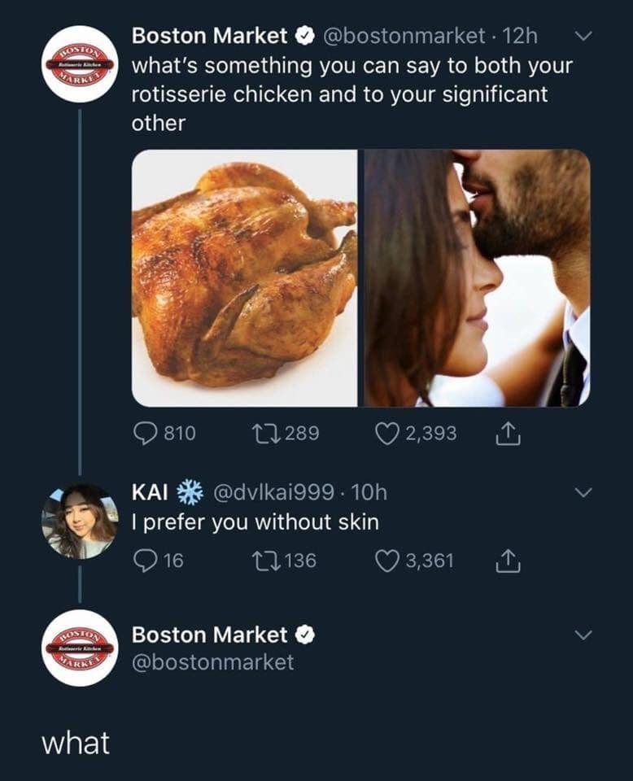Open KAI's profile picture
This screenshot has width=633, height=781.
click(x=79, y=519)
